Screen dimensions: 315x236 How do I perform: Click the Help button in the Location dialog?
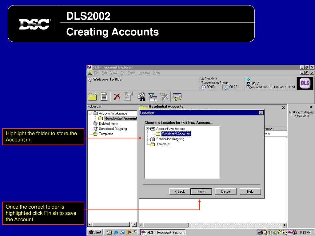pyautogui.click(x=250, y=191)
